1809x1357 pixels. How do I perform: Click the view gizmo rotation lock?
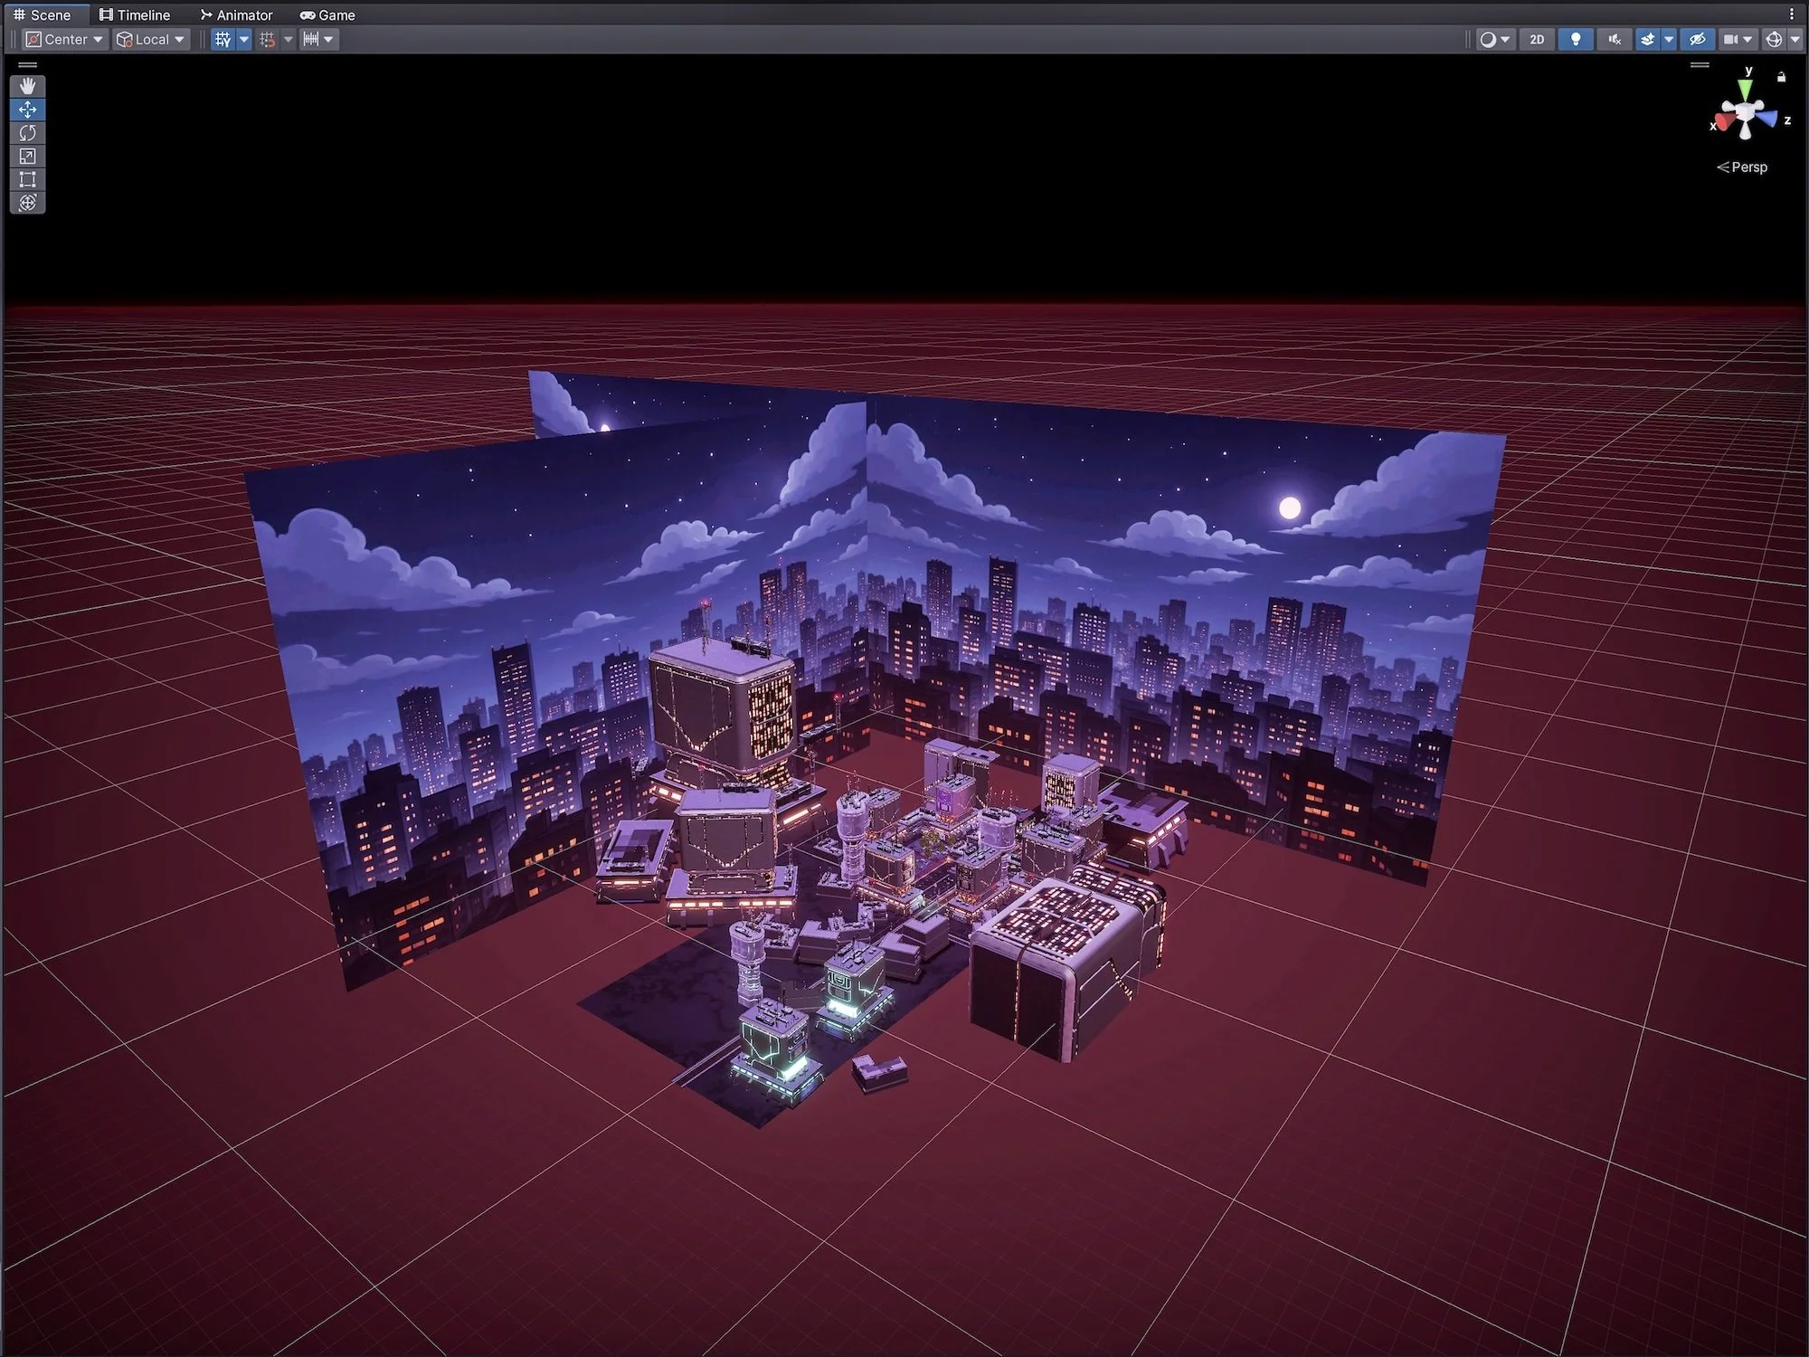[x=1781, y=77]
